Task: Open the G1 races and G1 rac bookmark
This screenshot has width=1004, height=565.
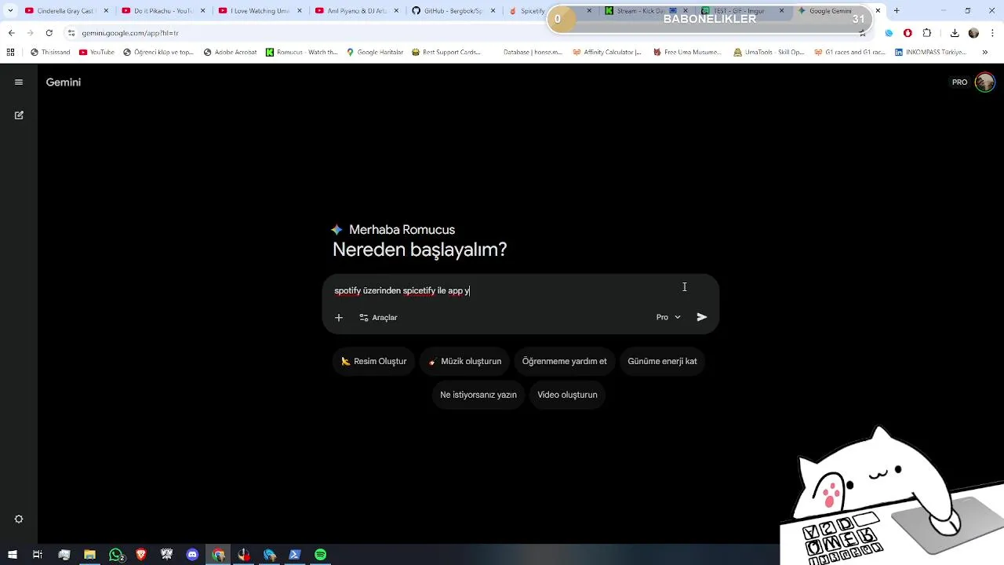Action: tap(849, 53)
